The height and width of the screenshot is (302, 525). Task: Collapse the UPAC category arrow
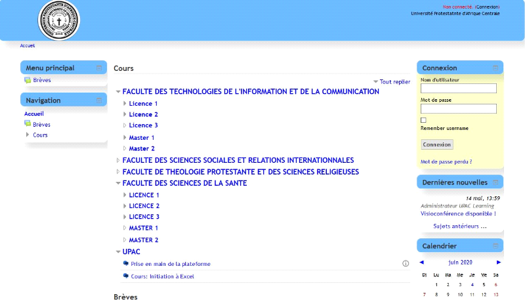pos(118,252)
